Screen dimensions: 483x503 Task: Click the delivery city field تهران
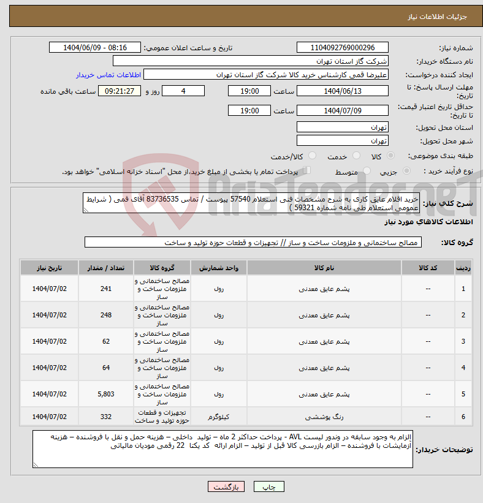343,140
